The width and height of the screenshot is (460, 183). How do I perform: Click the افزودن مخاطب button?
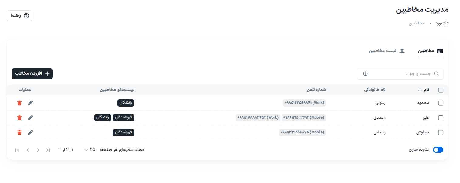[32, 74]
